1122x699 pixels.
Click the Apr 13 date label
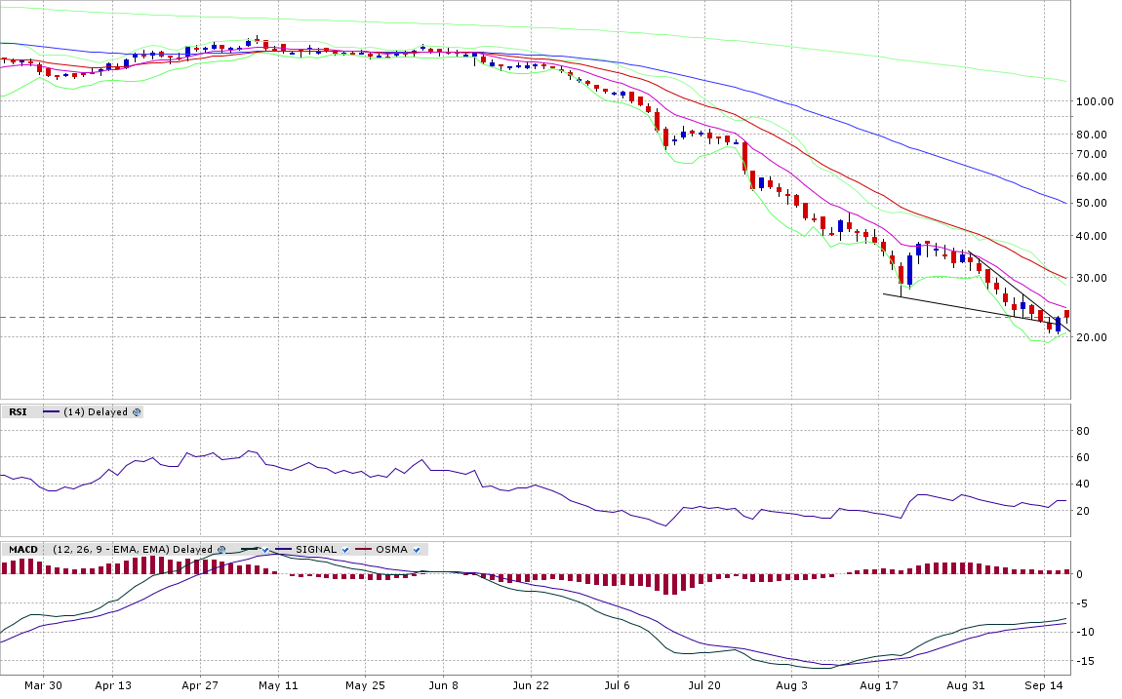(x=114, y=685)
